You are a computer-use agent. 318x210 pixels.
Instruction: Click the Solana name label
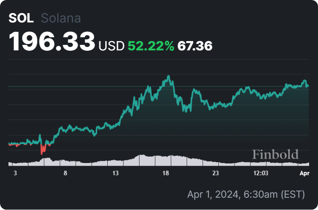click(x=61, y=19)
